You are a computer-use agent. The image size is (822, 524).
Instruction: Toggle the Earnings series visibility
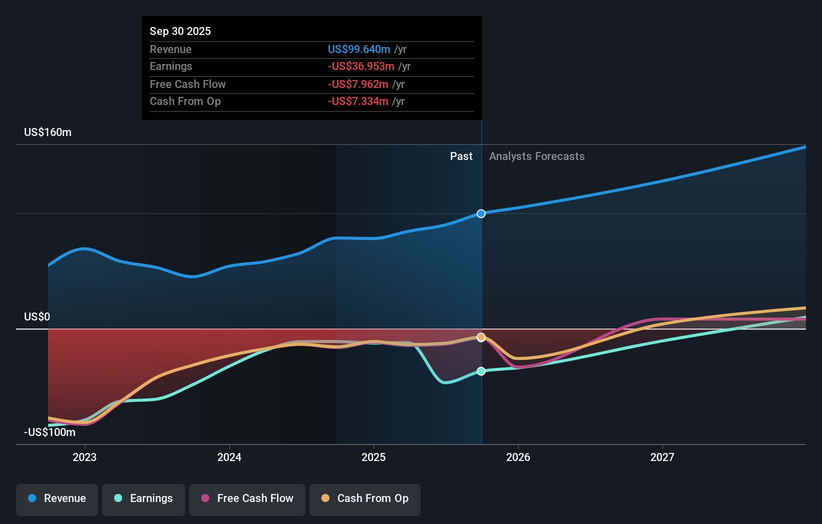pos(144,498)
